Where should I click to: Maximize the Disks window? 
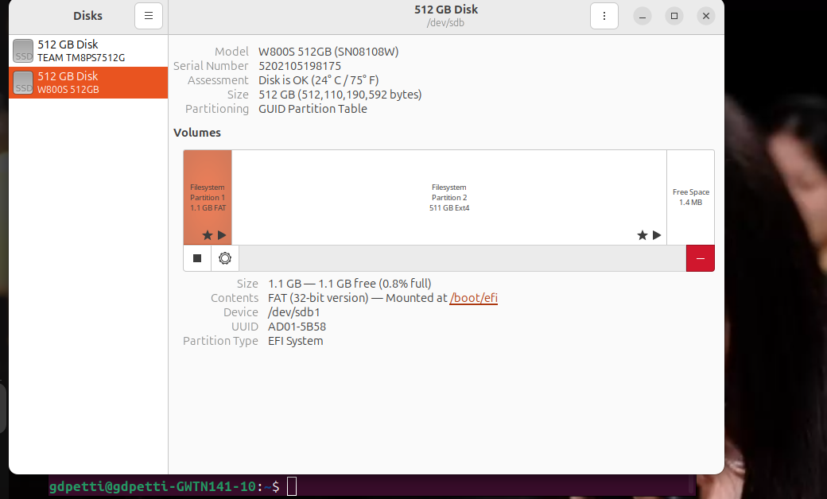point(674,16)
